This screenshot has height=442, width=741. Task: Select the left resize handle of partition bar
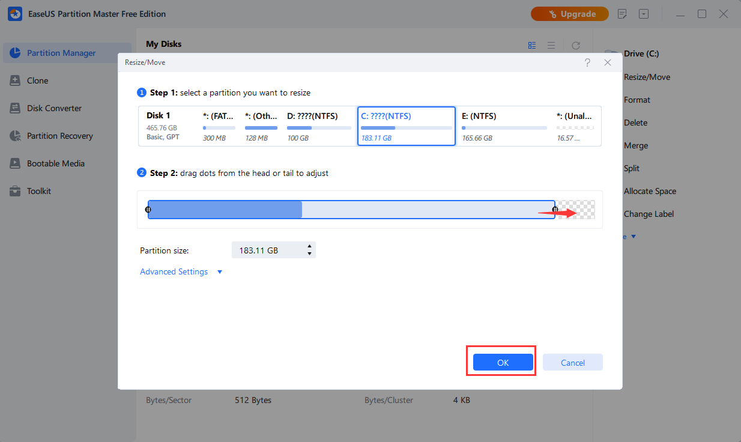[x=148, y=210]
